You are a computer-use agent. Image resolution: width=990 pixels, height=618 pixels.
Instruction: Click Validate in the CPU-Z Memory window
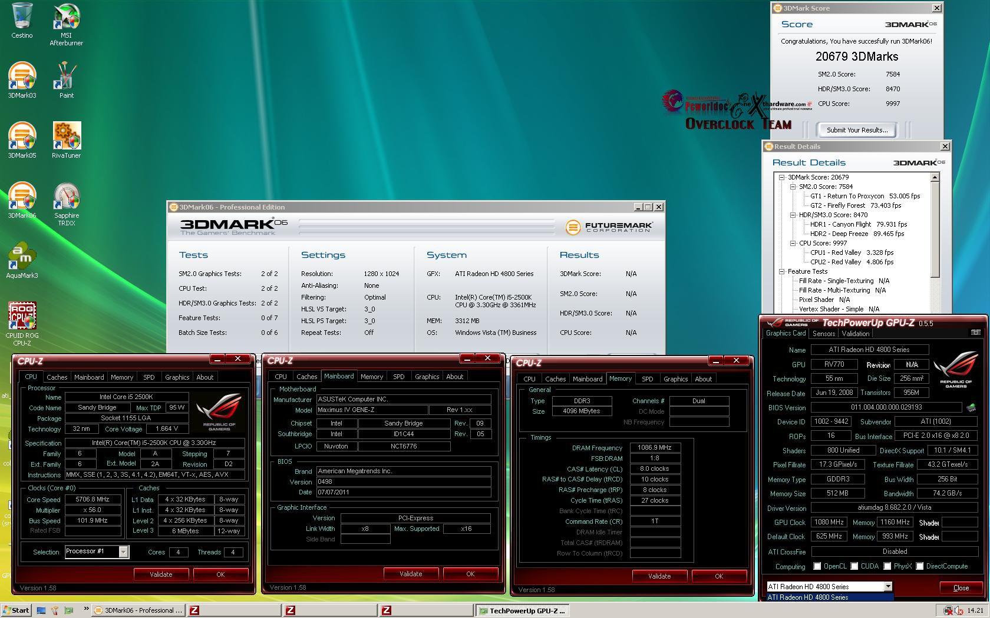tap(659, 576)
